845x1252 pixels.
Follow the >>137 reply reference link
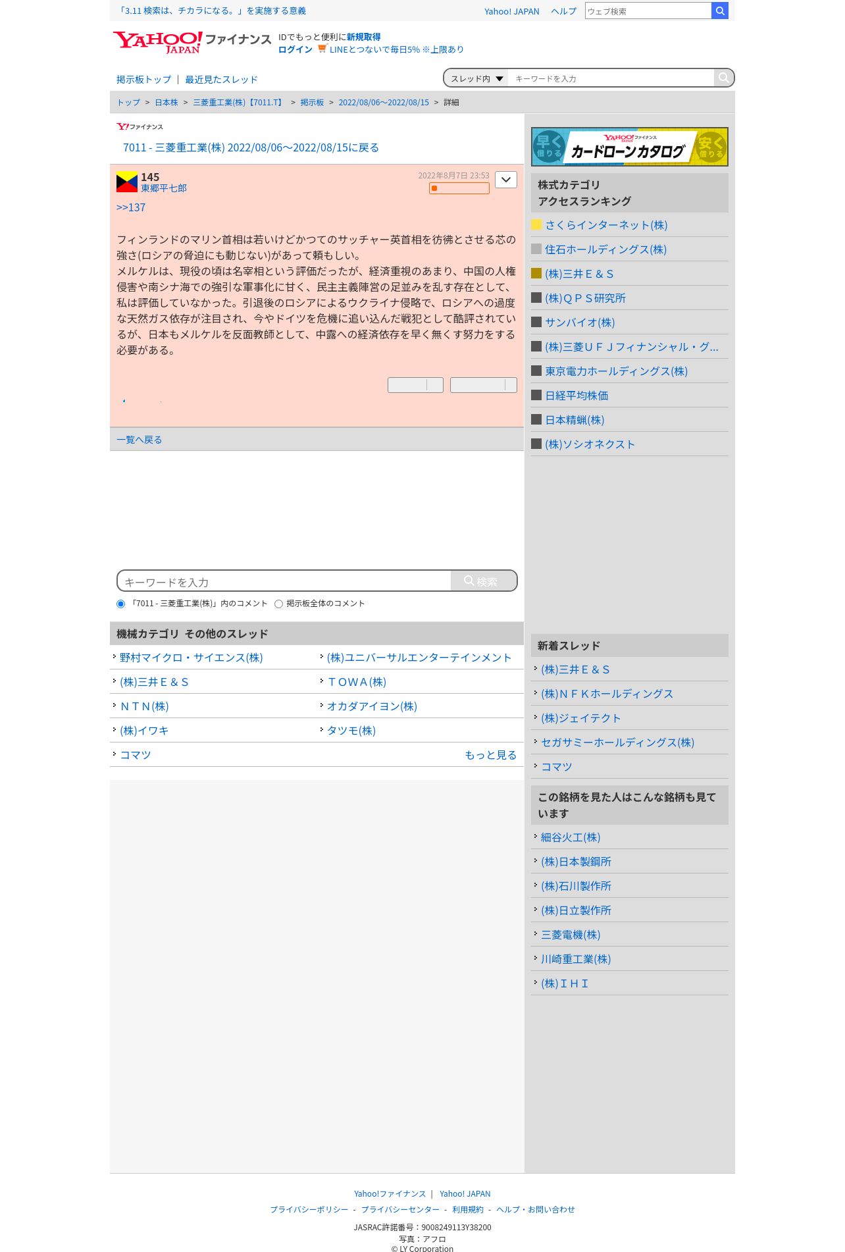[x=131, y=207]
